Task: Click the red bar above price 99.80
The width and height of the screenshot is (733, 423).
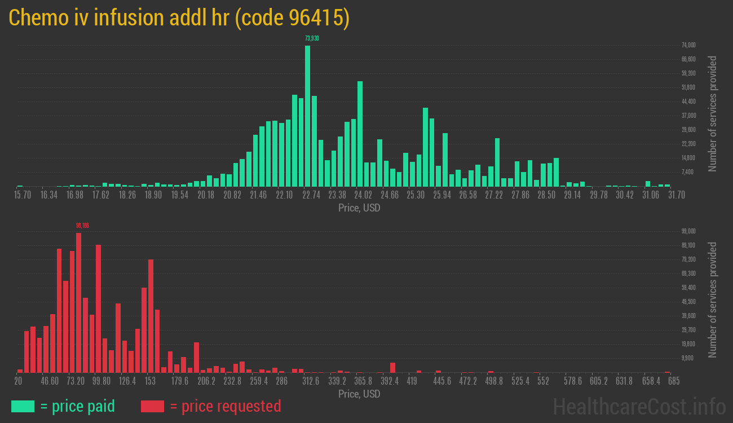Action: [x=98, y=309]
